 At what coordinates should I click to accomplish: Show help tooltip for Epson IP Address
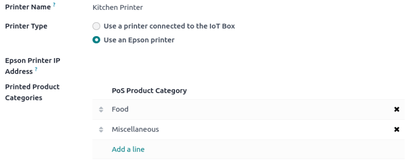36,69
